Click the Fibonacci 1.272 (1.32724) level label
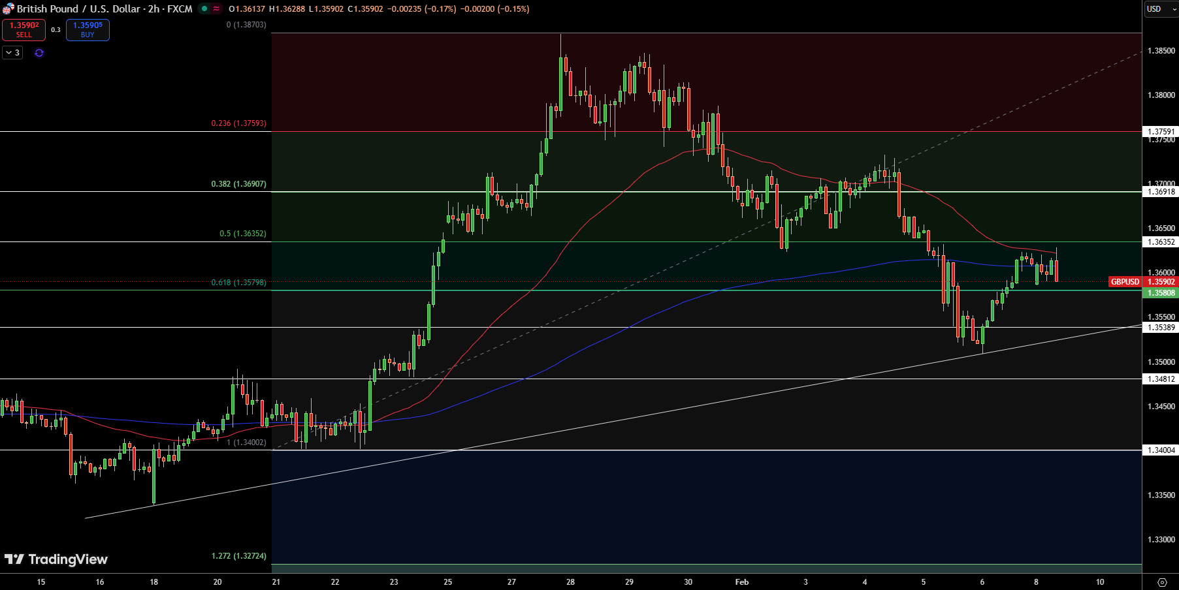Viewport: 1179px width, 590px height. 238,556
